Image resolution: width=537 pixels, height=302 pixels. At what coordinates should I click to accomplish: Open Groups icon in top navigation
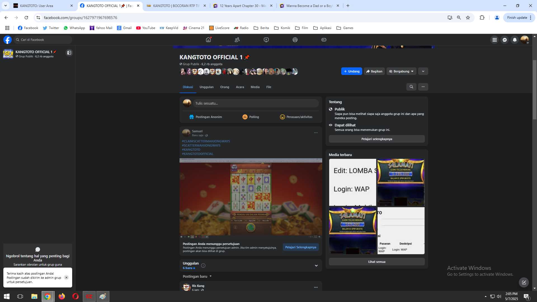[295, 40]
